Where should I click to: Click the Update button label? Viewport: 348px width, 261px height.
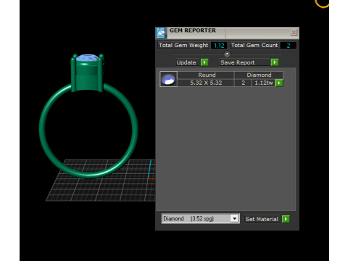186,62
